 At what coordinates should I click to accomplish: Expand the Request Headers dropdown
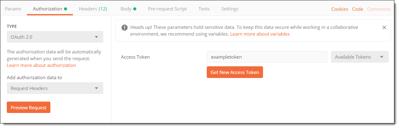click(x=55, y=88)
